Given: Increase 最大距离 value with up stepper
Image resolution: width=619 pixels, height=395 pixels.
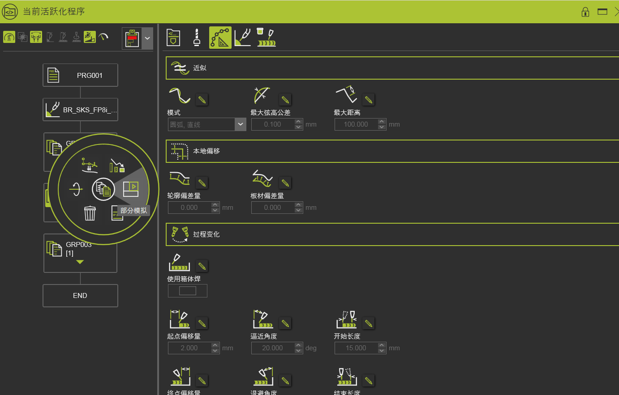Looking at the screenshot, I should (382, 122).
